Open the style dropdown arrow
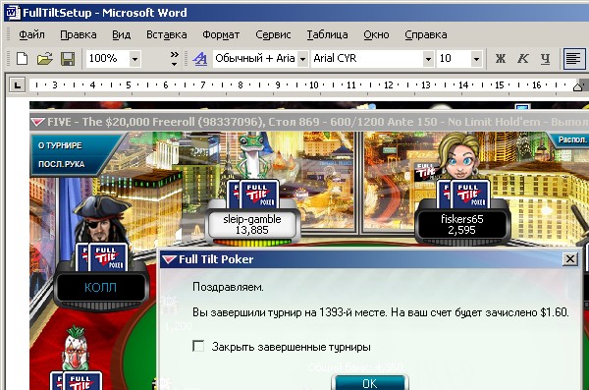 pos(302,59)
